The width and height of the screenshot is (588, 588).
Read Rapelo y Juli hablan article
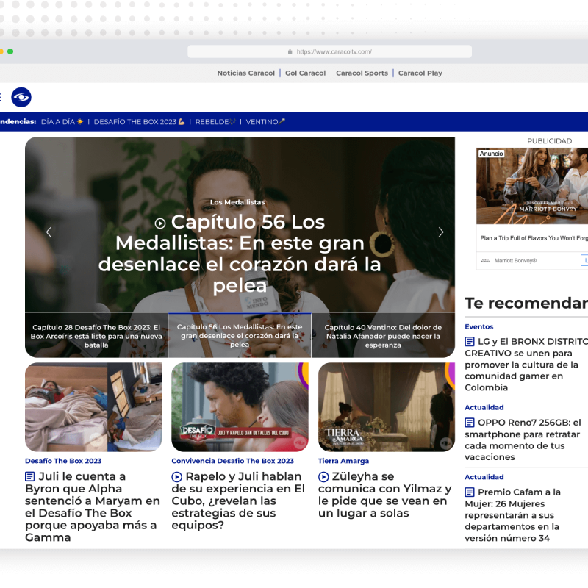tap(238, 501)
